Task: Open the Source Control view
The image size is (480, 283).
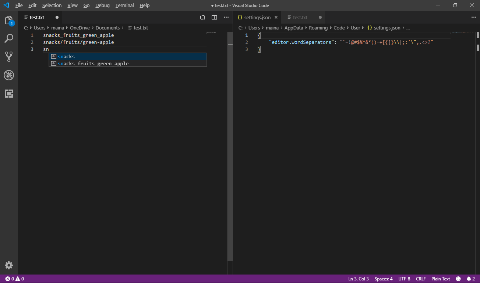Action: (9, 56)
